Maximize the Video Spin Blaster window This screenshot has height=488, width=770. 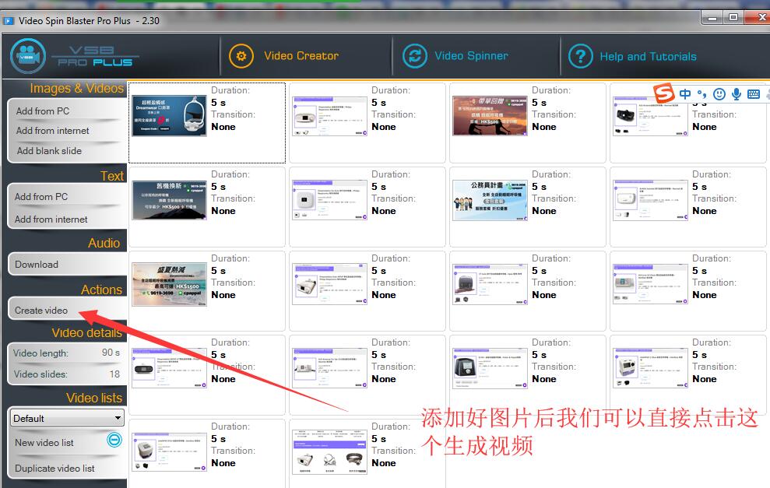coord(733,18)
